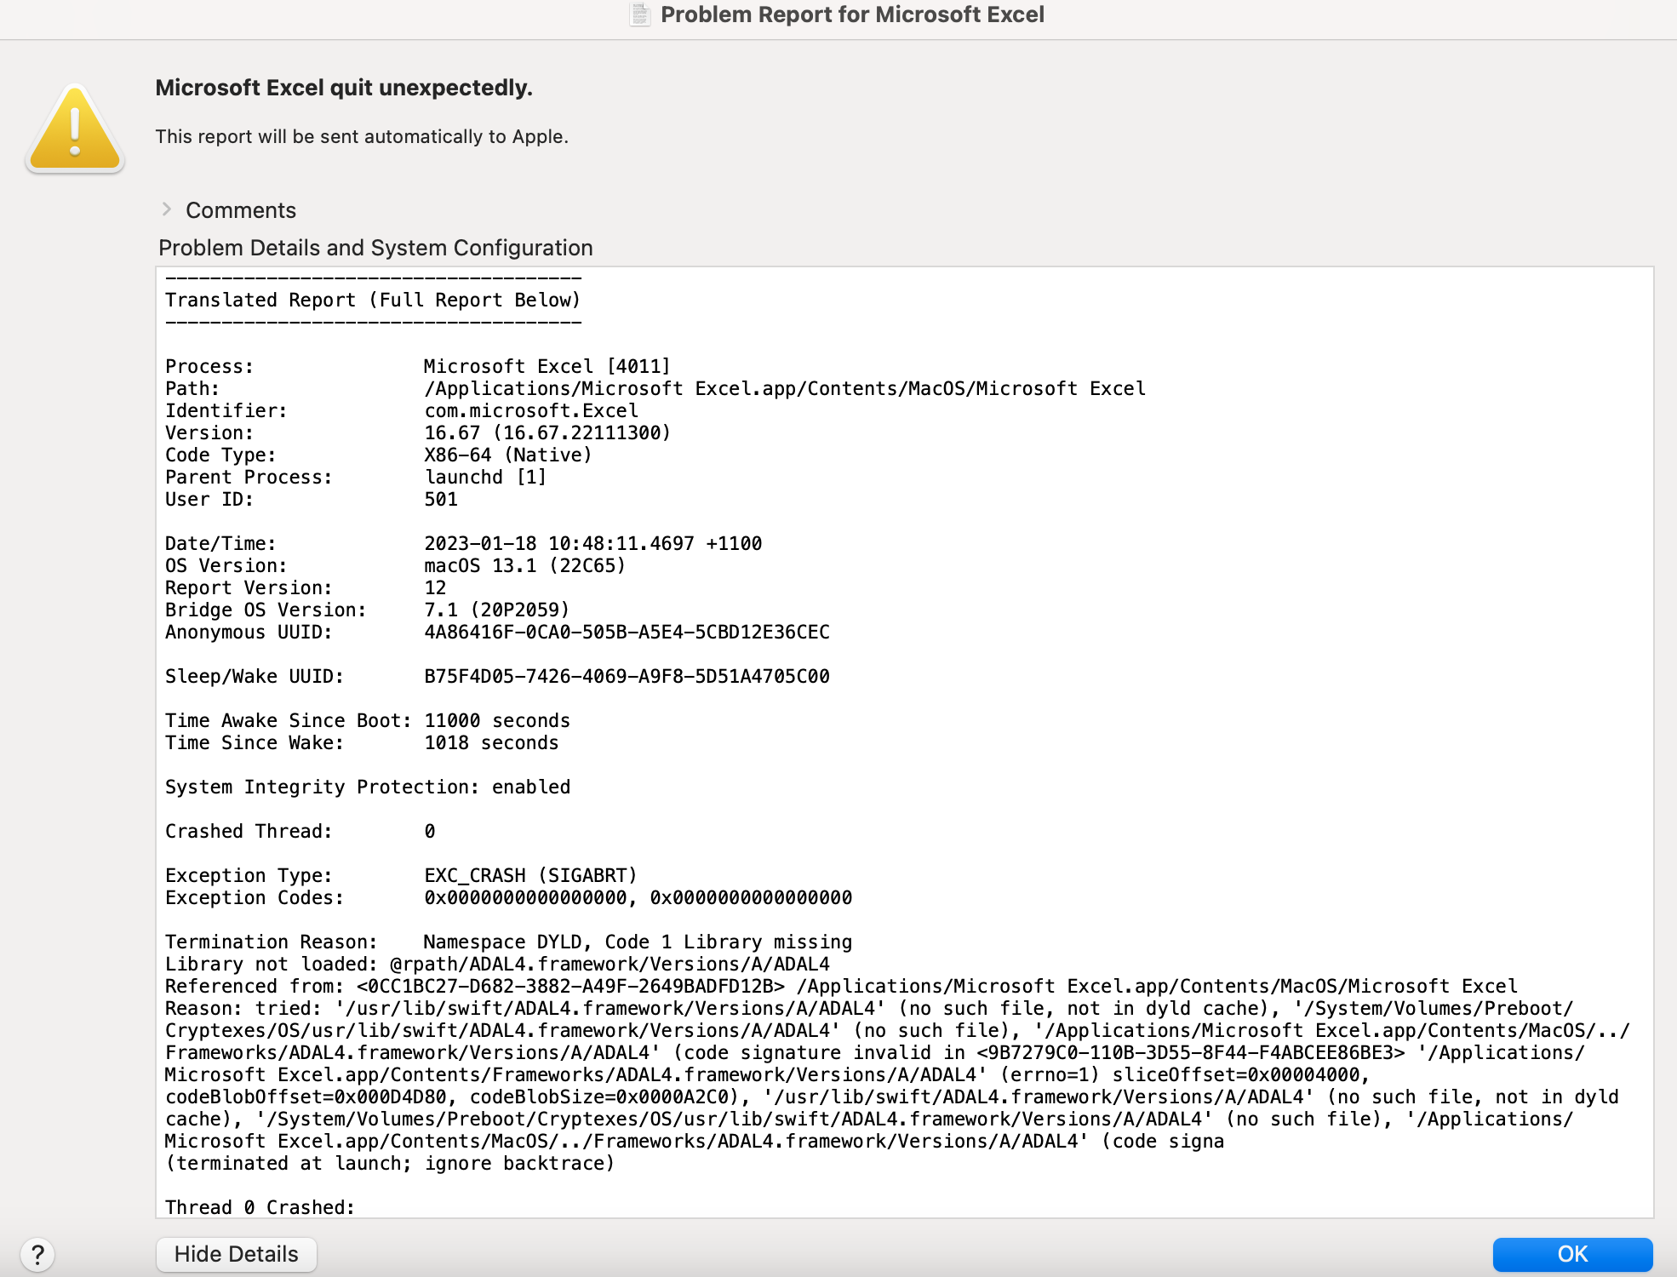Click 'Problem Report for Microsoft Excel' window title
Viewport: 1677px width, 1277px height.
click(852, 14)
